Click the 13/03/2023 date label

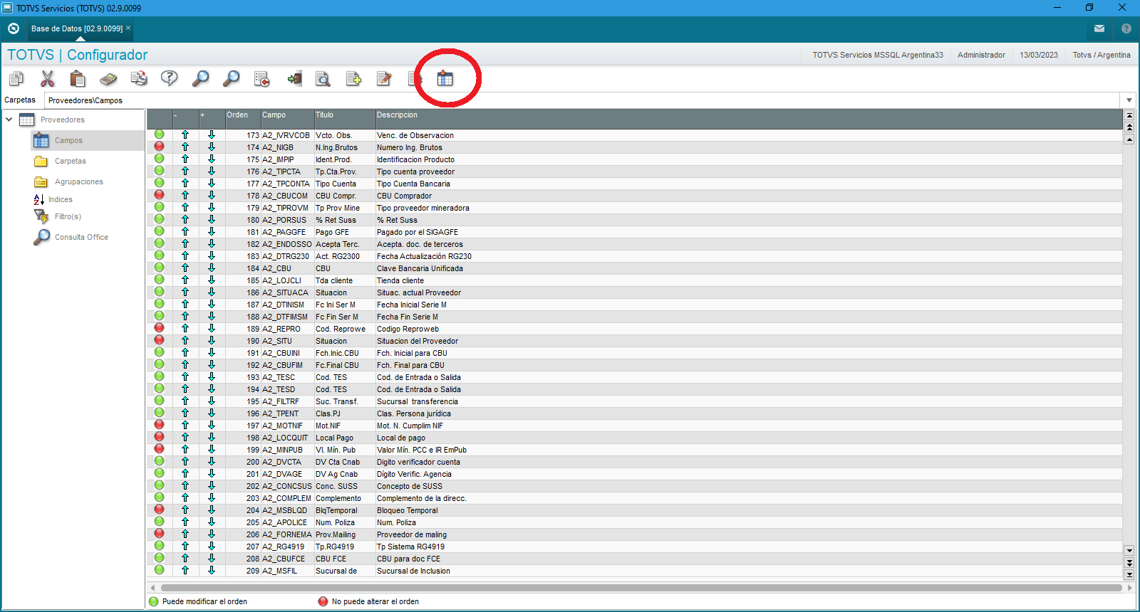(1039, 55)
